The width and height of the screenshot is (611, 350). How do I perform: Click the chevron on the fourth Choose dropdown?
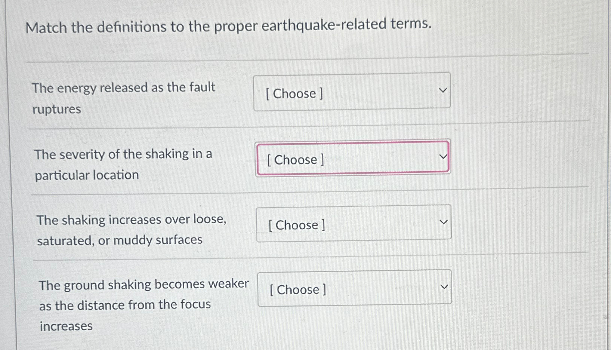(x=444, y=286)
